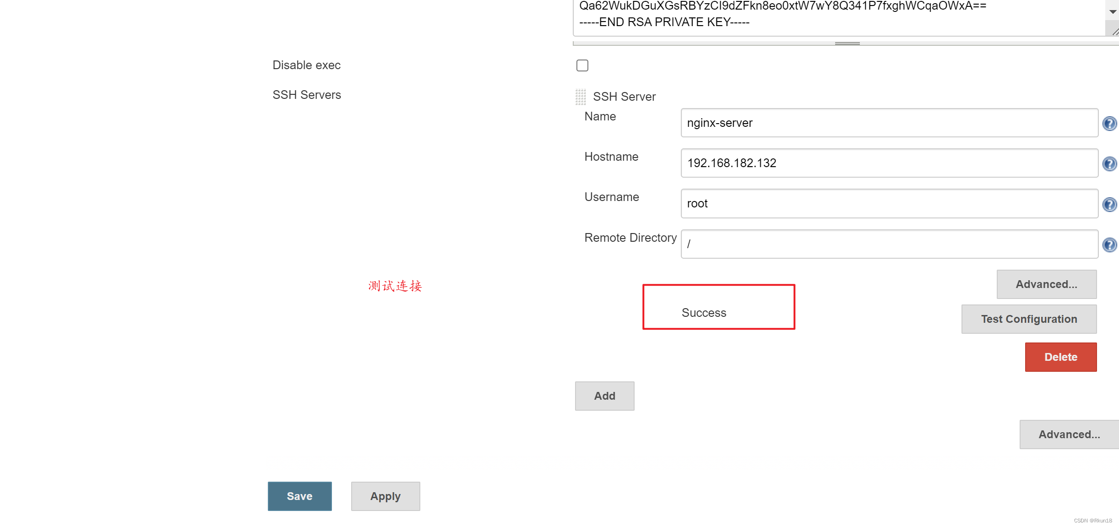Click the Username field help icon

pos(1110,203)
